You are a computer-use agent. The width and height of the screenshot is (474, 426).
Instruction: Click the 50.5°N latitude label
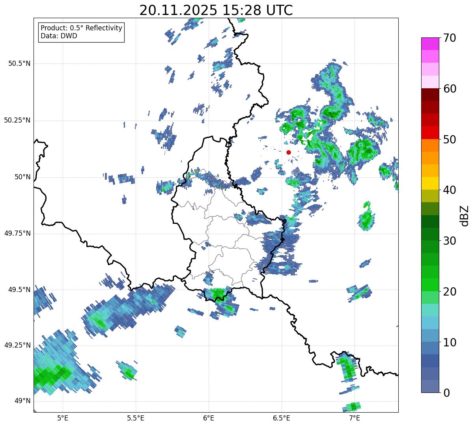19,63
